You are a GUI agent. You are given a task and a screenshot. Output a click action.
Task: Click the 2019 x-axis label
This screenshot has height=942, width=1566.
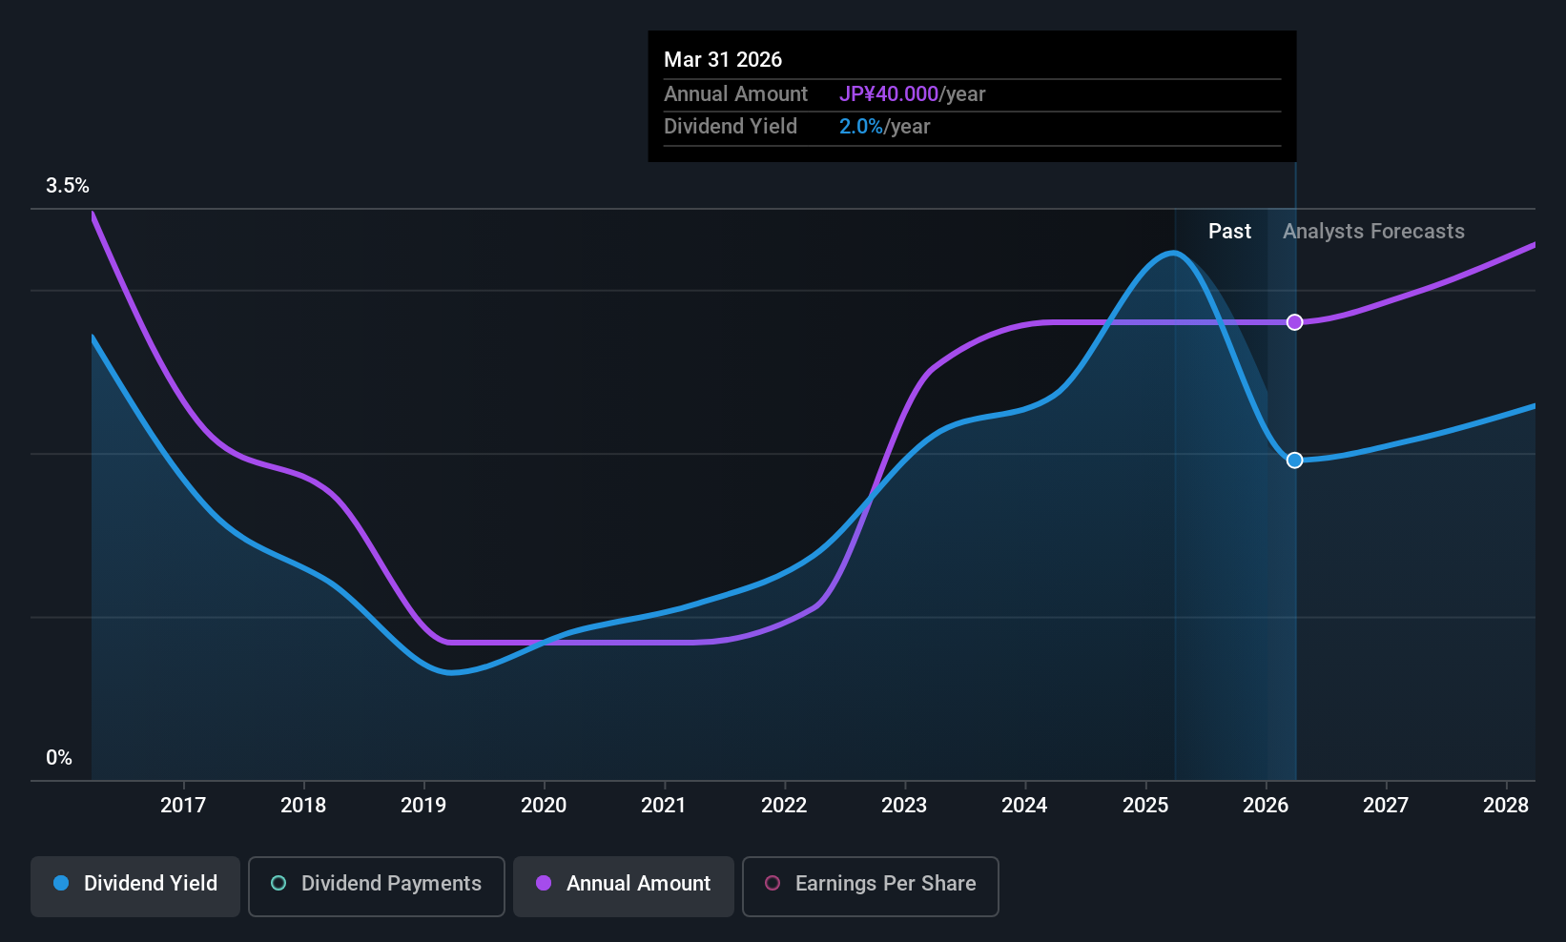pyautogui.click(x=423, y=806)
